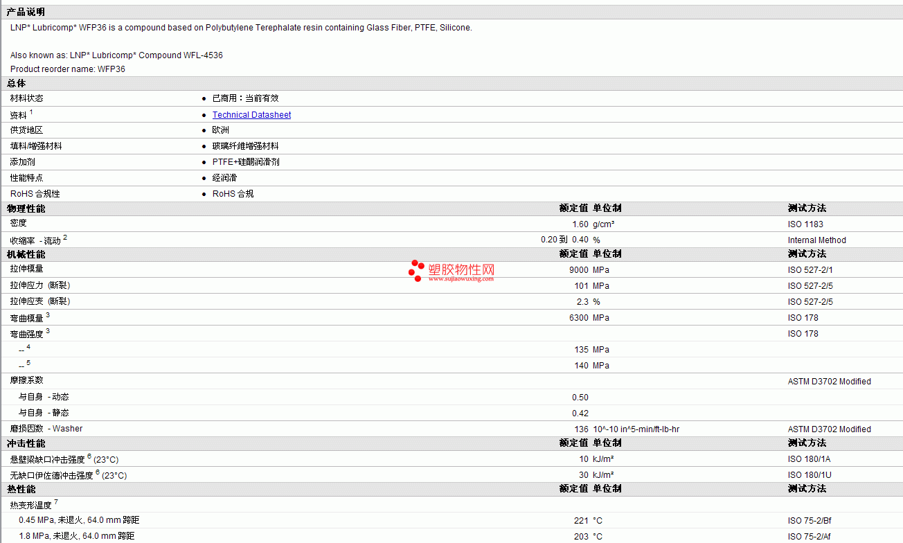903x543 pixels.
Task: Open the Technical Datasheet link
Action: pyautogui.click(x=251, y=115)
